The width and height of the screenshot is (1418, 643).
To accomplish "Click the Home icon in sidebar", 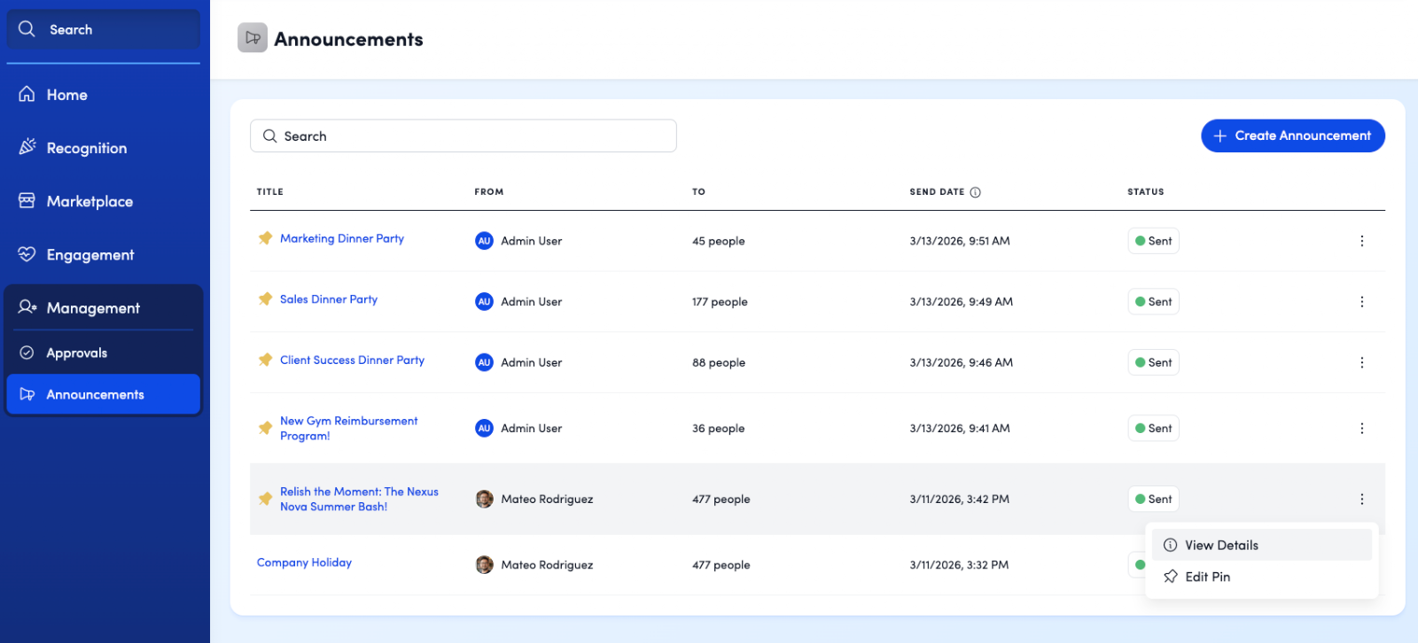I will [x=27, y=94].
